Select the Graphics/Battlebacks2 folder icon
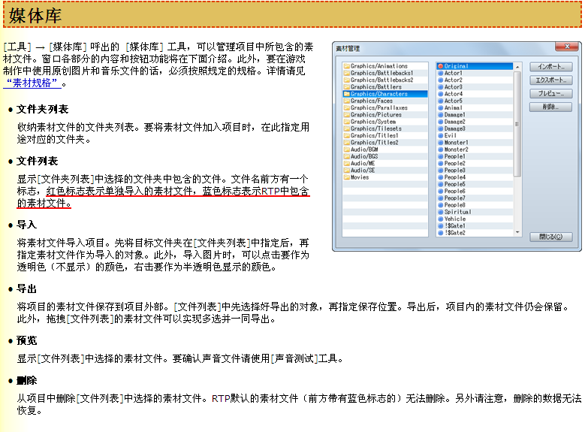This screenshot has width=585, height=432. tap(346, 80)
